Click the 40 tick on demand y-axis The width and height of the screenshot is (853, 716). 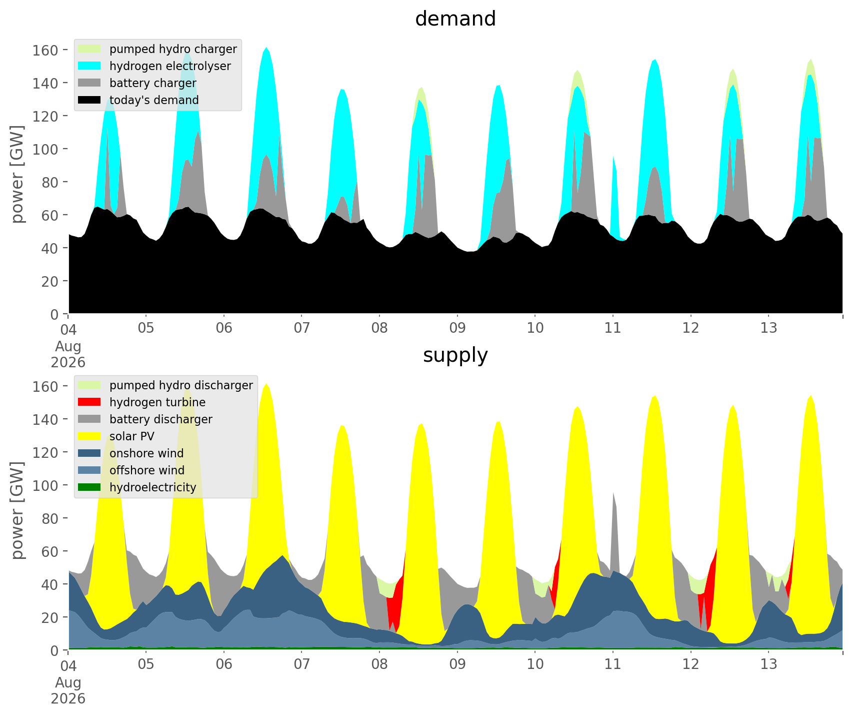click(x=49, y=248)
